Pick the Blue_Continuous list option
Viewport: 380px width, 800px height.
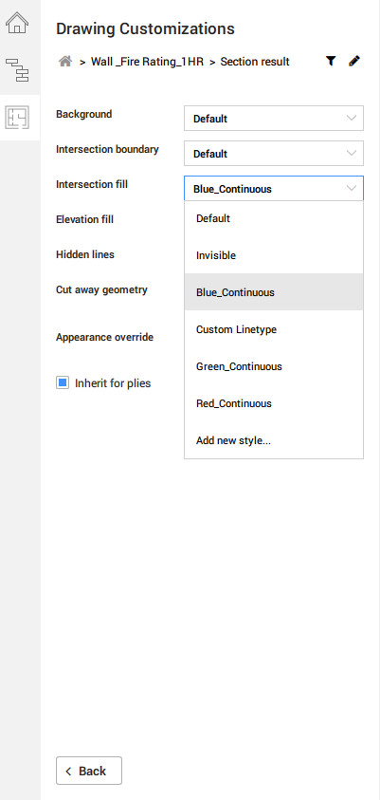274,292
